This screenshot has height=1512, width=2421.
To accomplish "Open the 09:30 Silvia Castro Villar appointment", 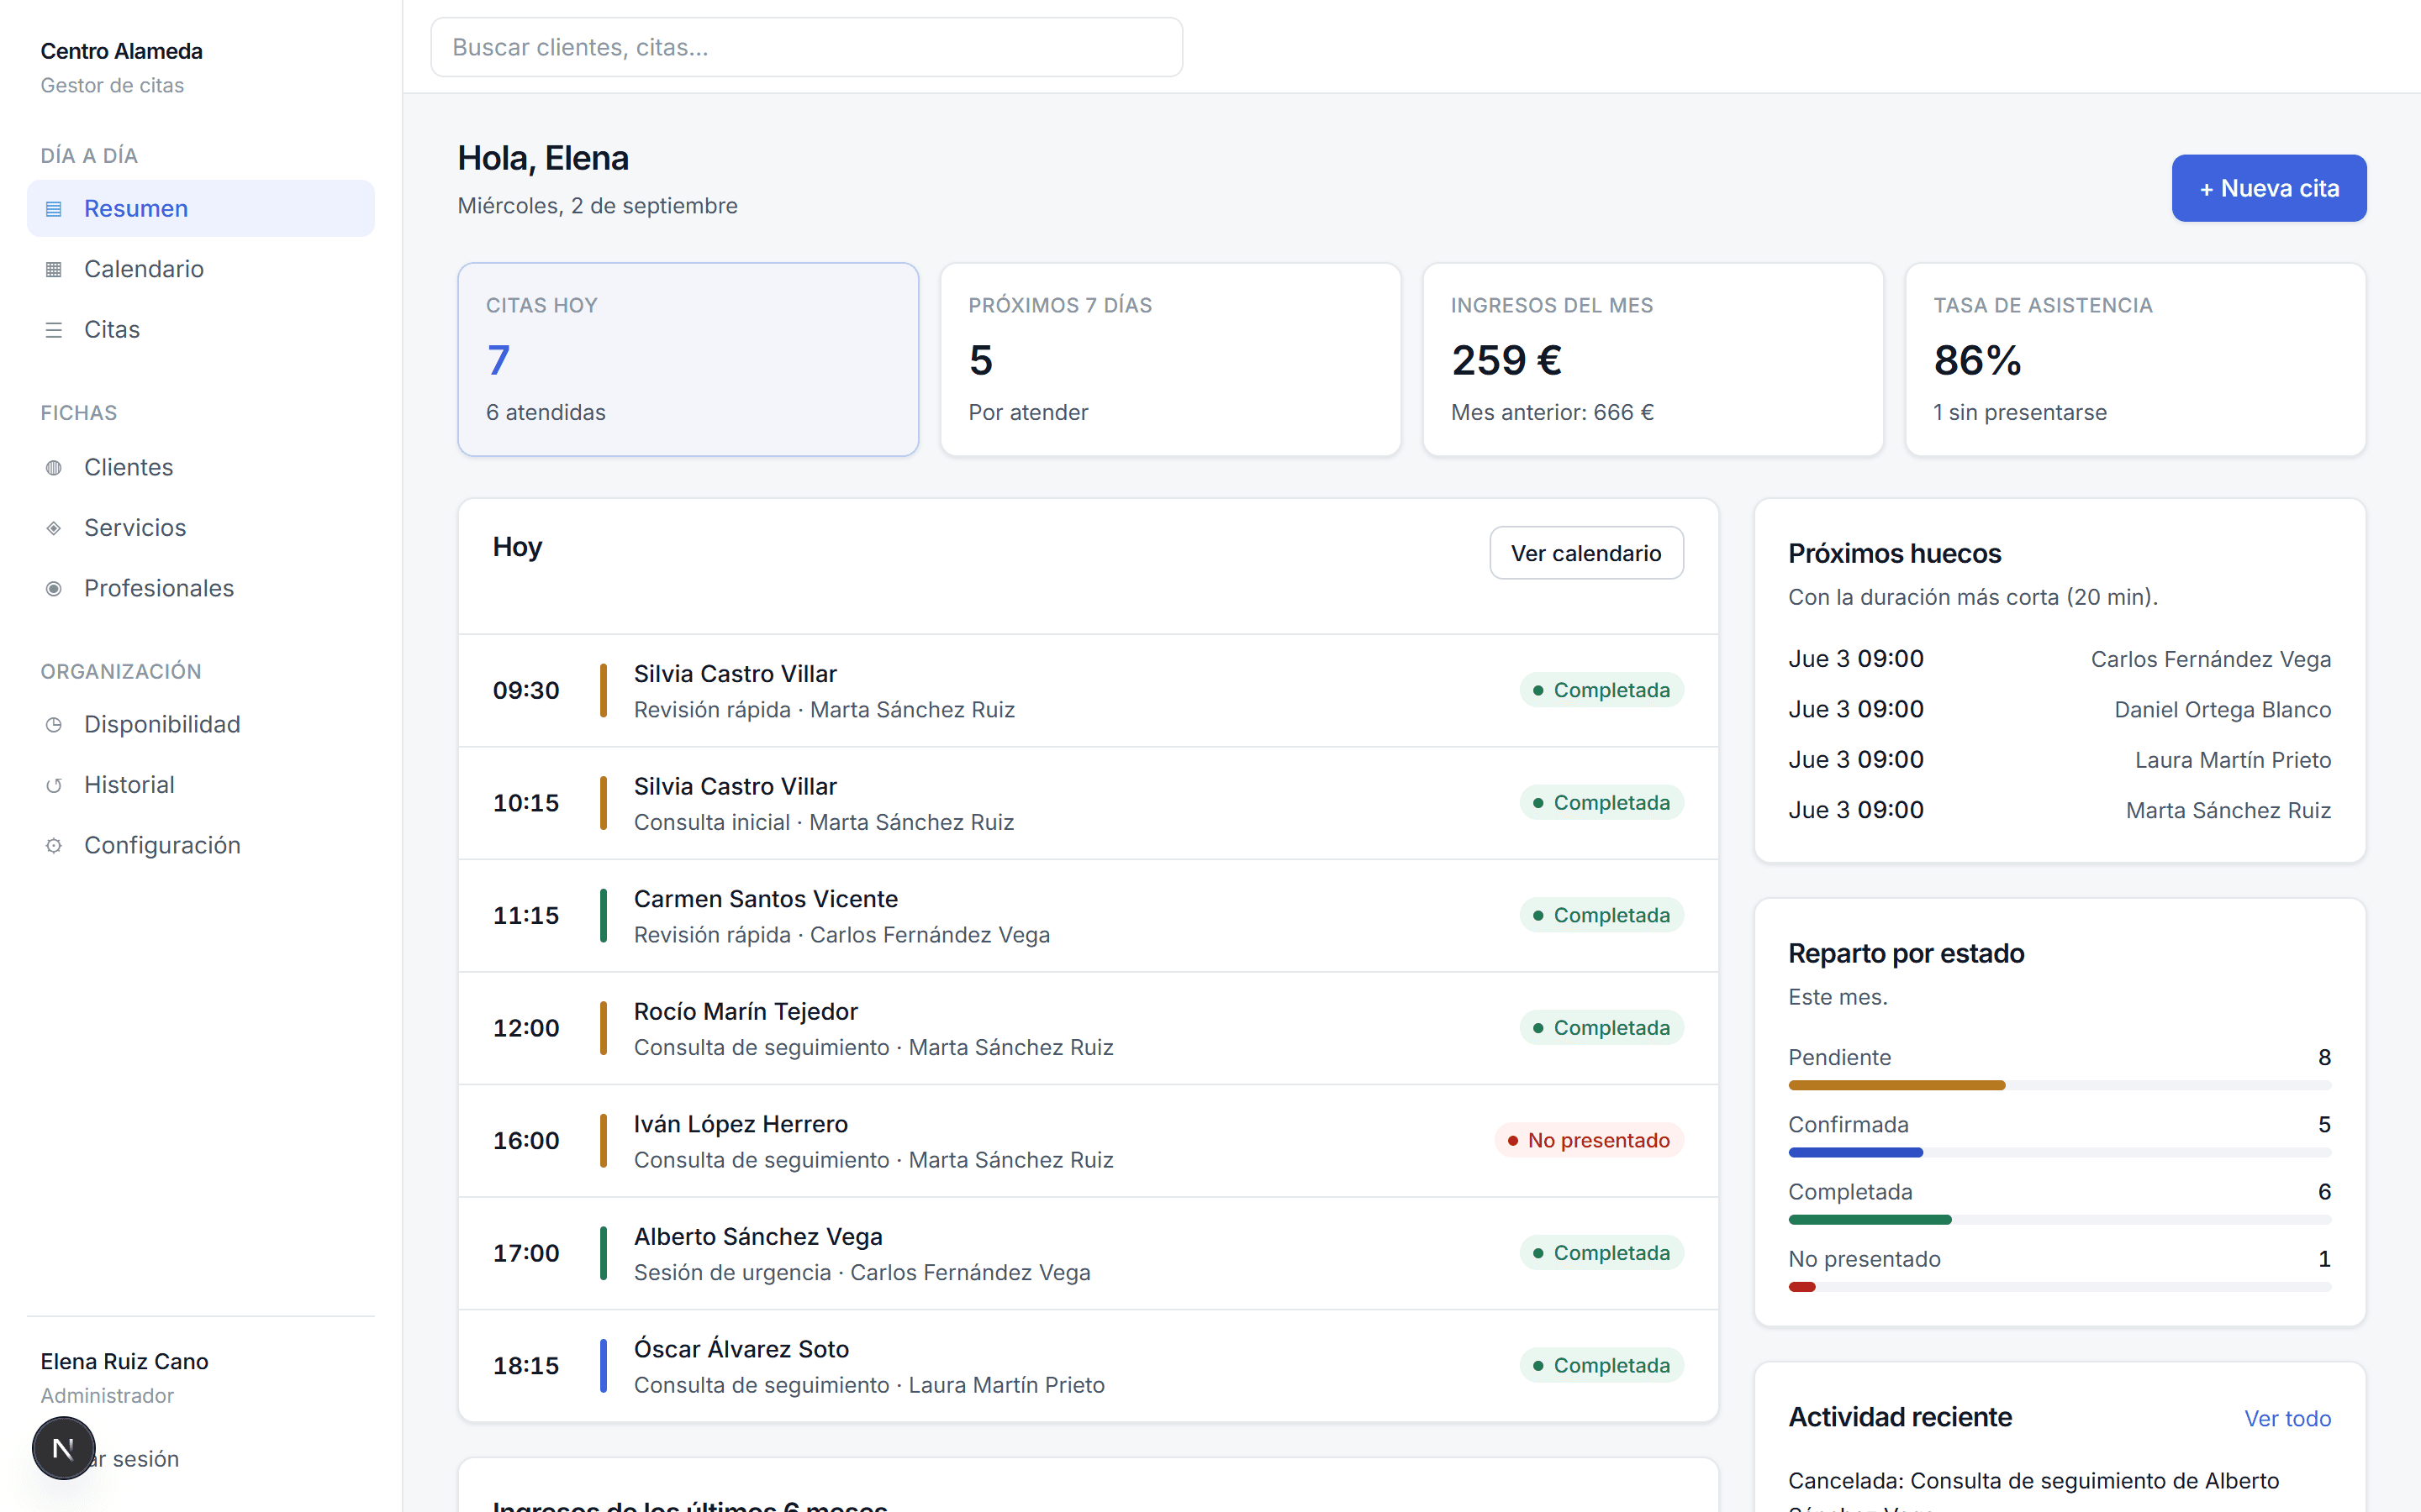I will [1088, 691].
